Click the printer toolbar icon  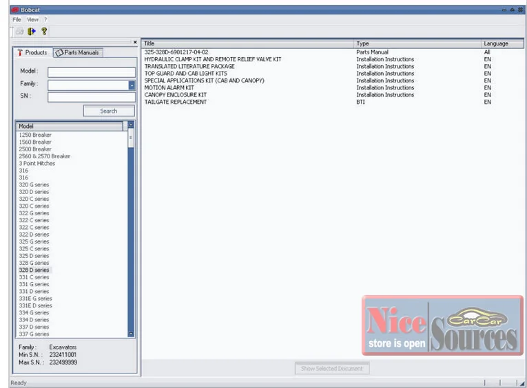click(x=19, y=31)
